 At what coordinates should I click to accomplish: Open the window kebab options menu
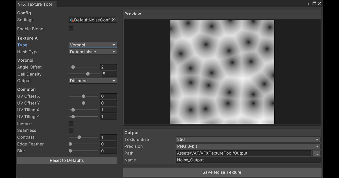pos(308,3)
